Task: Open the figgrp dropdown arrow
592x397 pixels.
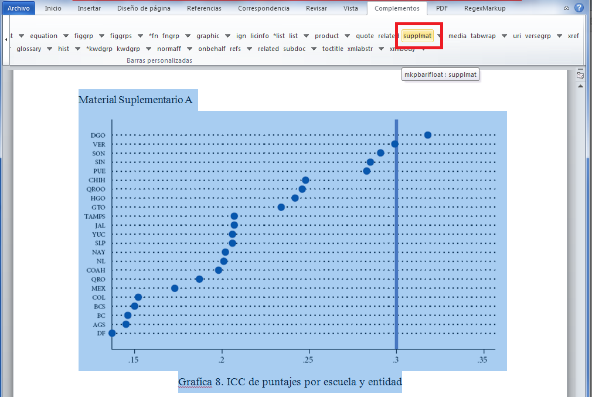Action: pos(101,36)
